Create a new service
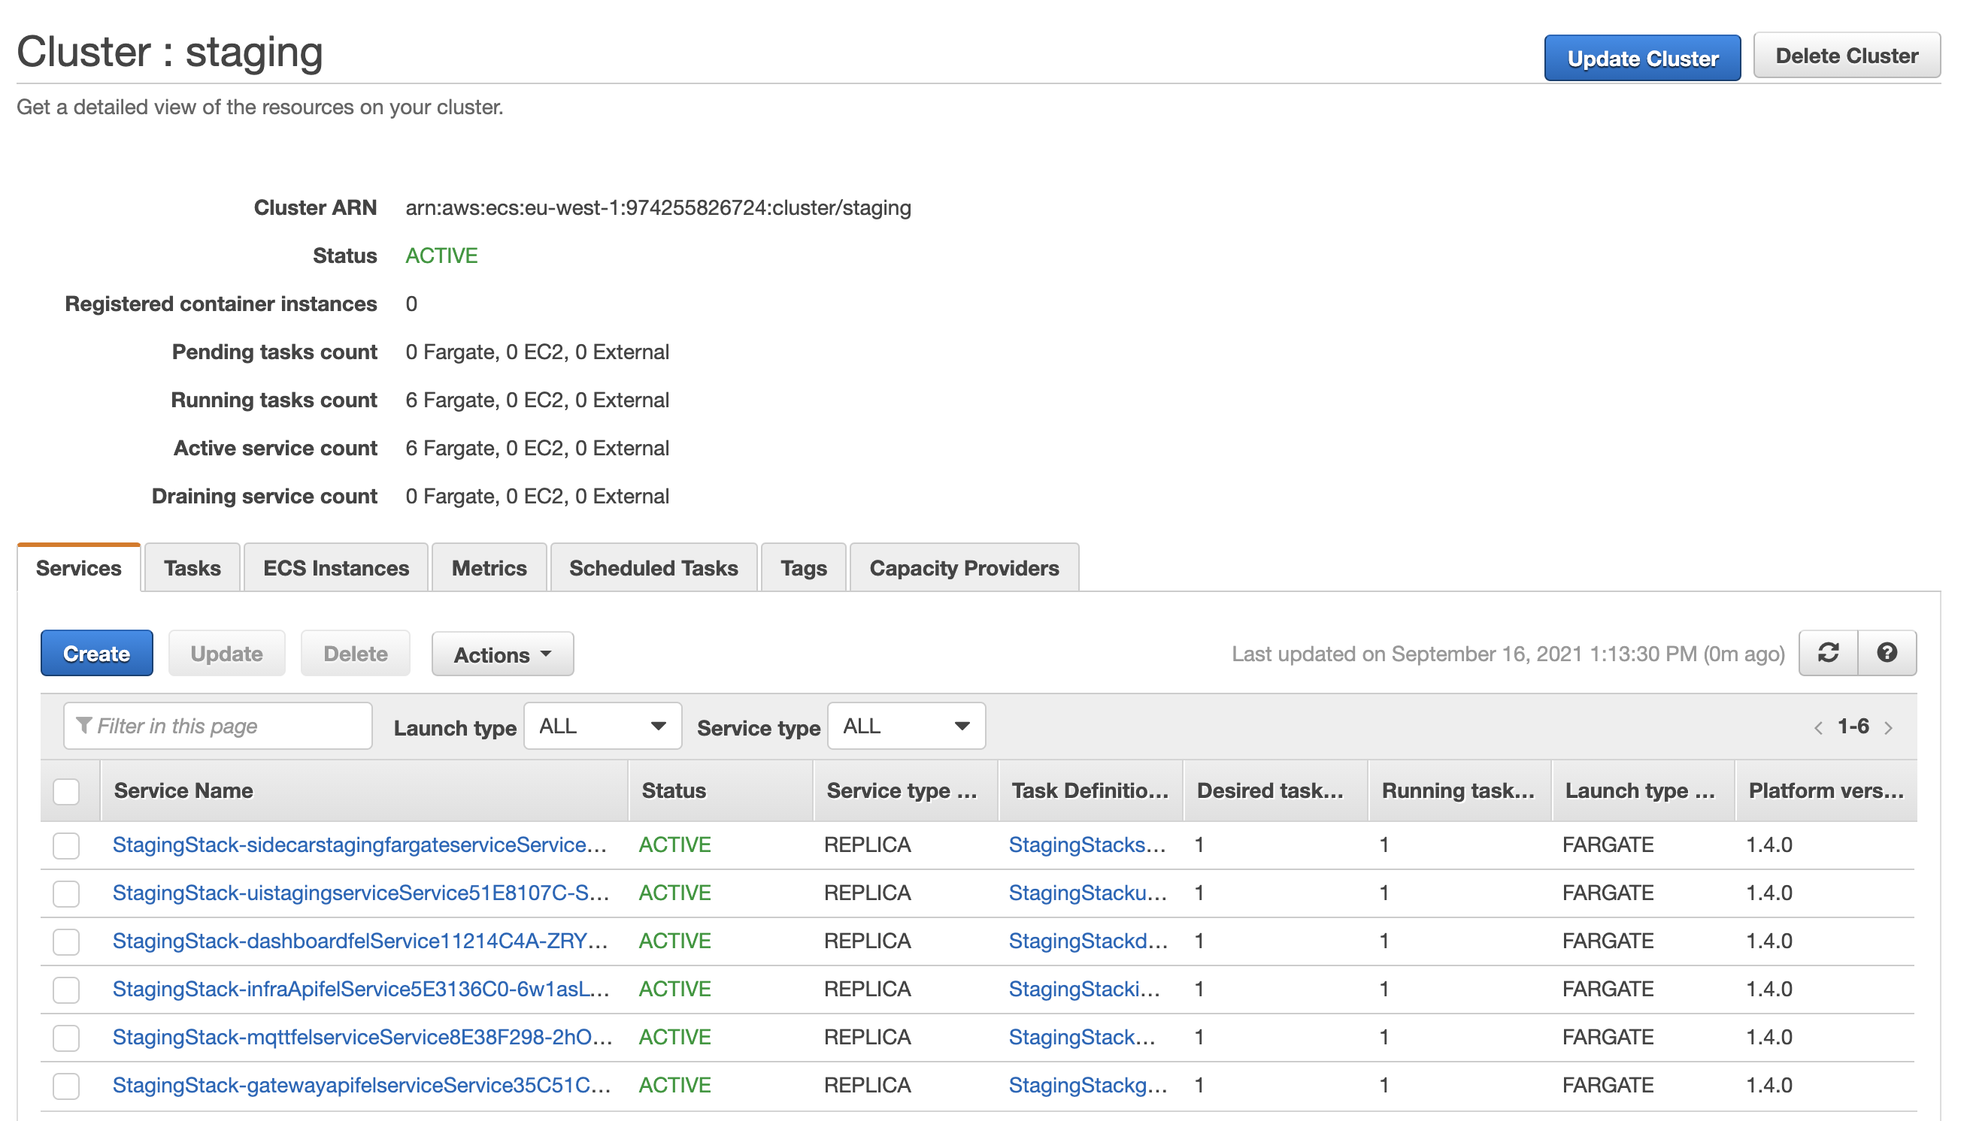Screen dimensions: 1967x1121 [x=96, y=654]
